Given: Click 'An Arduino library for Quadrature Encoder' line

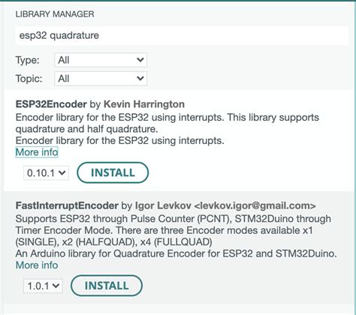Looking at the screenshot, I should pos(176,253).
